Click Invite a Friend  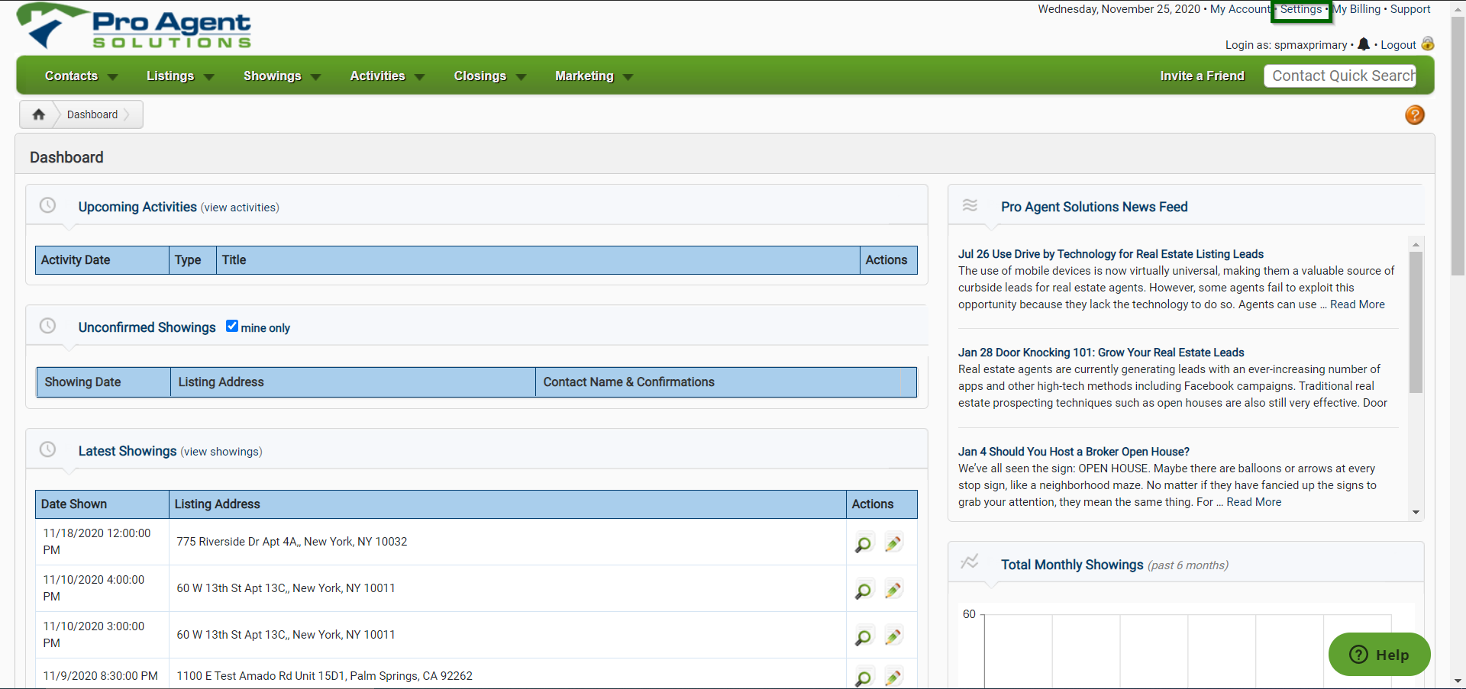[1202, 76]
